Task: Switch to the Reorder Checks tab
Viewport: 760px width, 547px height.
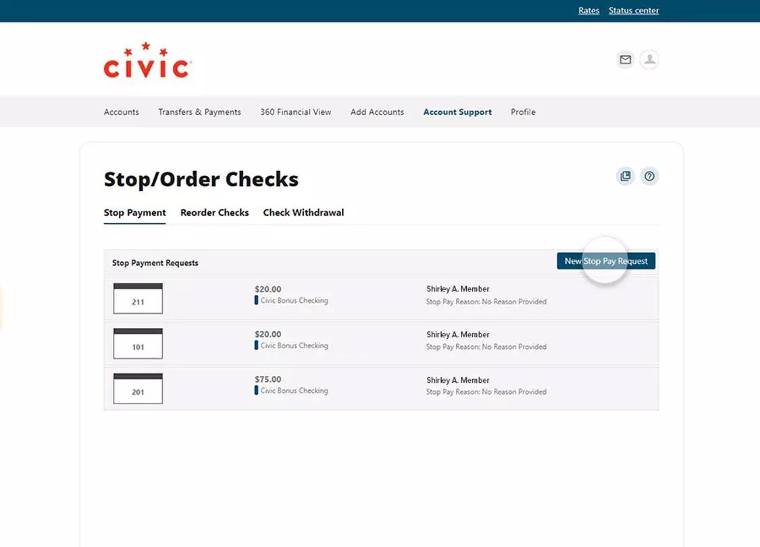Action: tap(214, 212)
